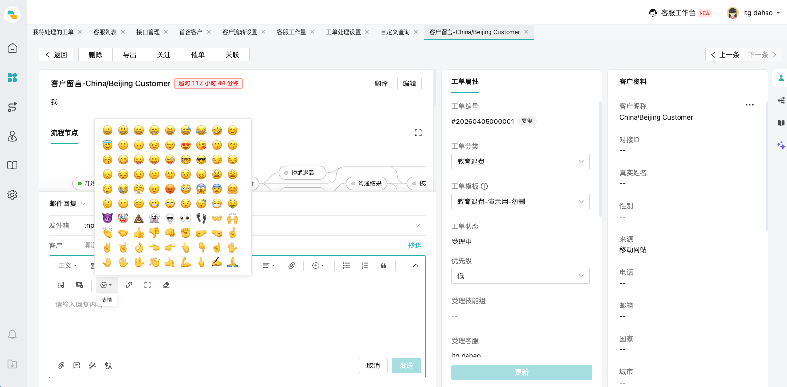
Task: Insert a hyperlink in the reply editor
Action: 129,285
